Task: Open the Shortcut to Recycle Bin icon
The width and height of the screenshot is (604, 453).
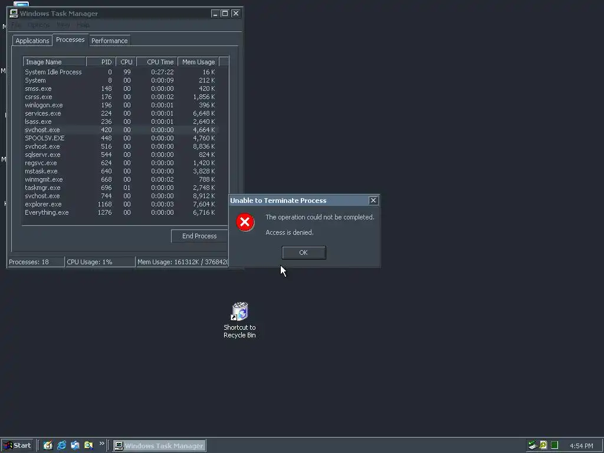Action: click(239, 320)
